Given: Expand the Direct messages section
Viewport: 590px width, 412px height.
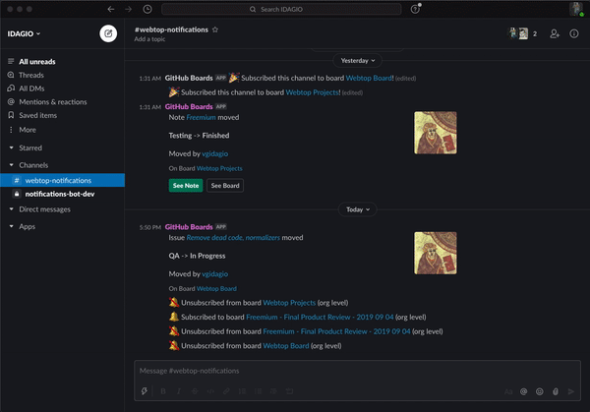Looking at the screenshot, I should [x=11, y=209].
